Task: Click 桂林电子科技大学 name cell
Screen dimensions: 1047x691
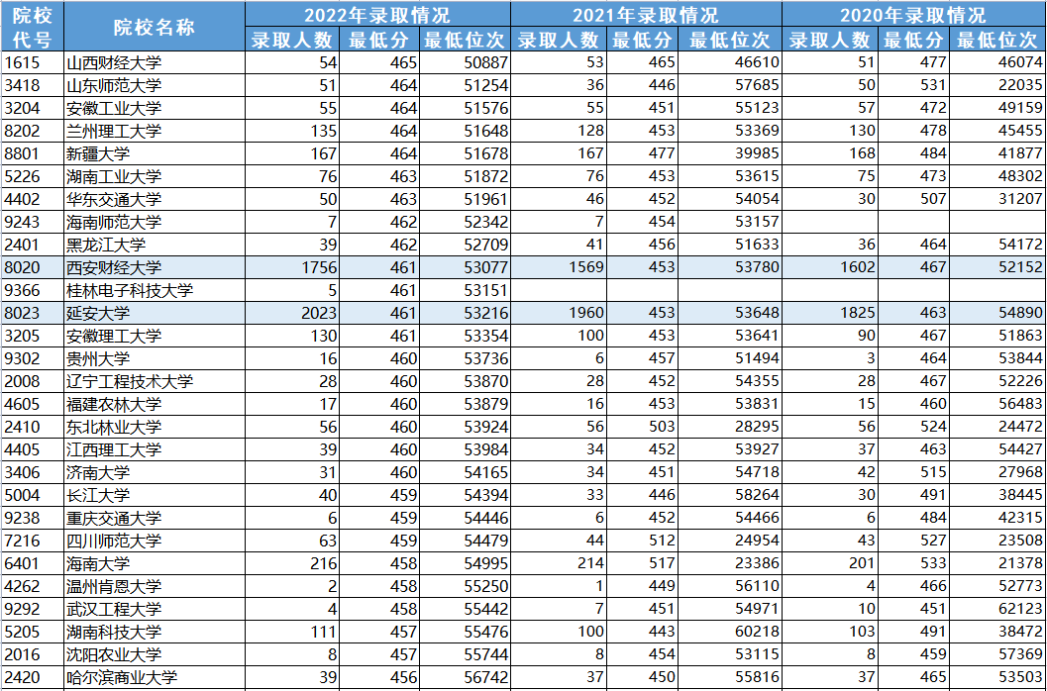Action: coord(155,290)
